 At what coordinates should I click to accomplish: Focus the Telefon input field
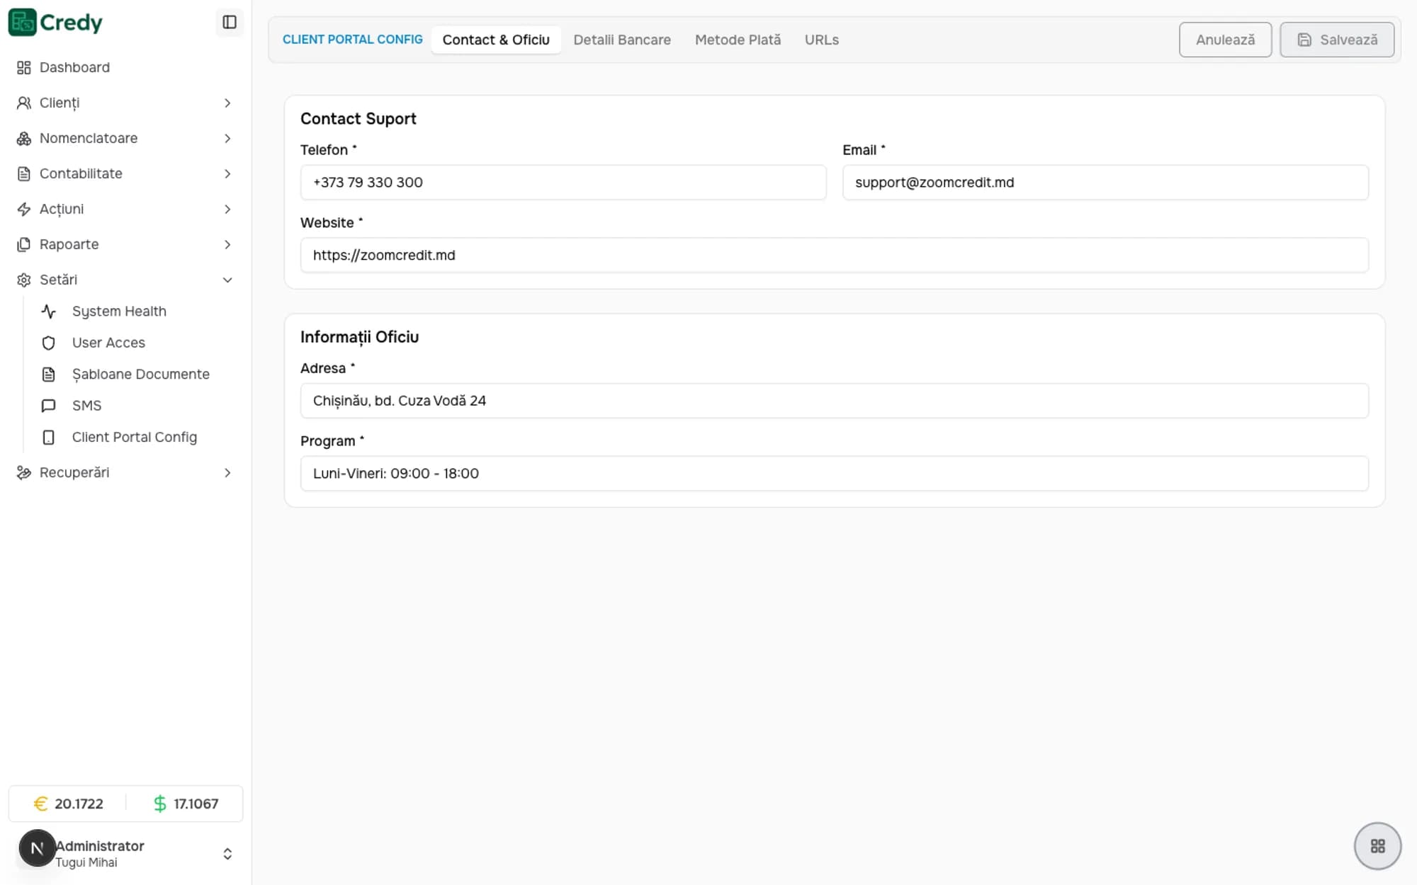point(563,183)
